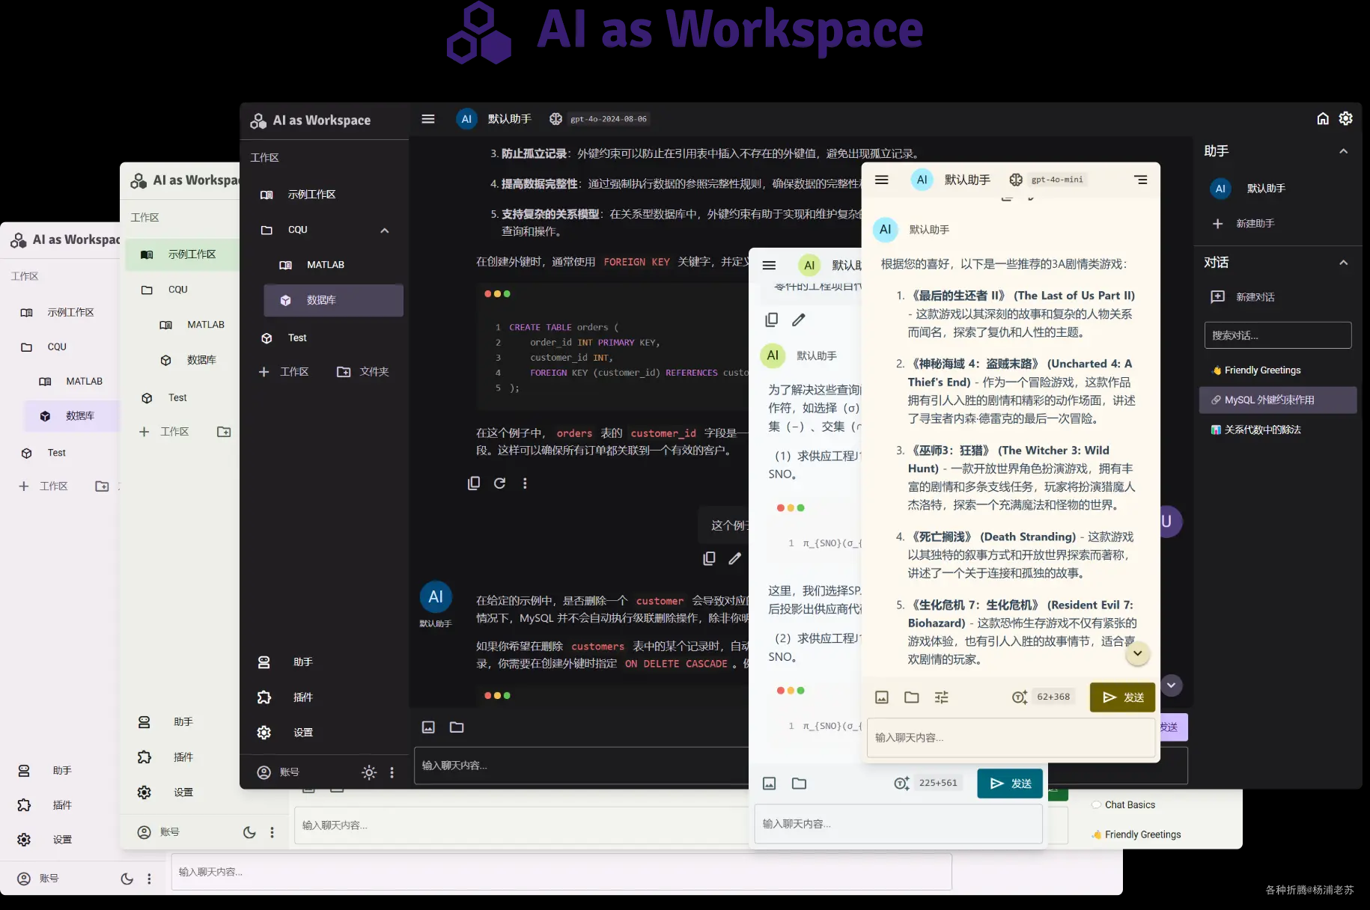The image size is (1370, 910).
Task: Edit user message pencil in dark window
Action: (735, 558)
